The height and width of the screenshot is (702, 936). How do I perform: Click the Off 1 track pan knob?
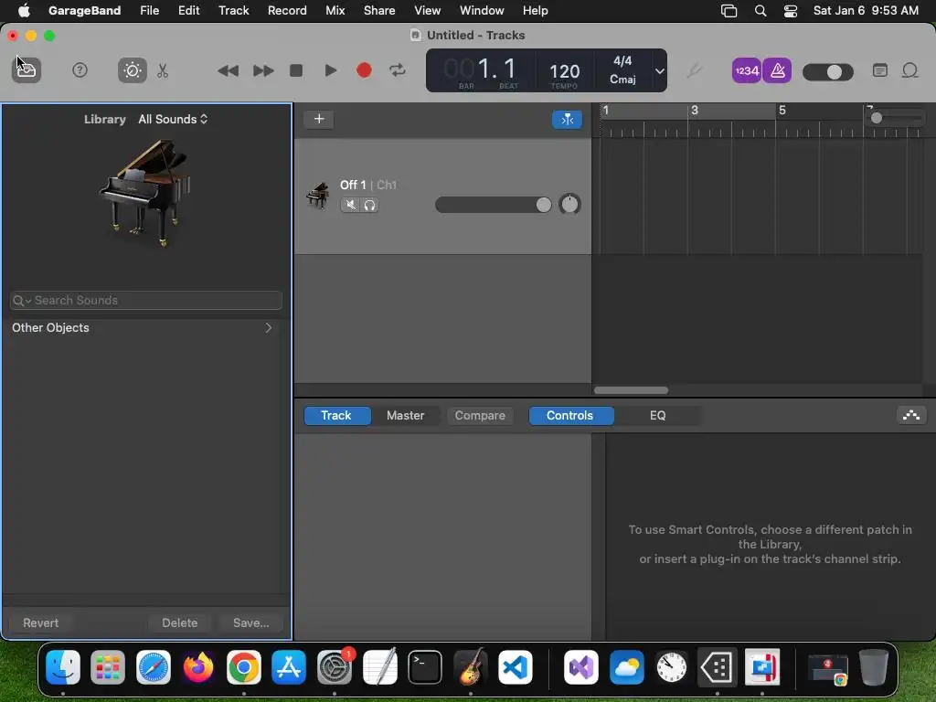click(x=569, y=204)
